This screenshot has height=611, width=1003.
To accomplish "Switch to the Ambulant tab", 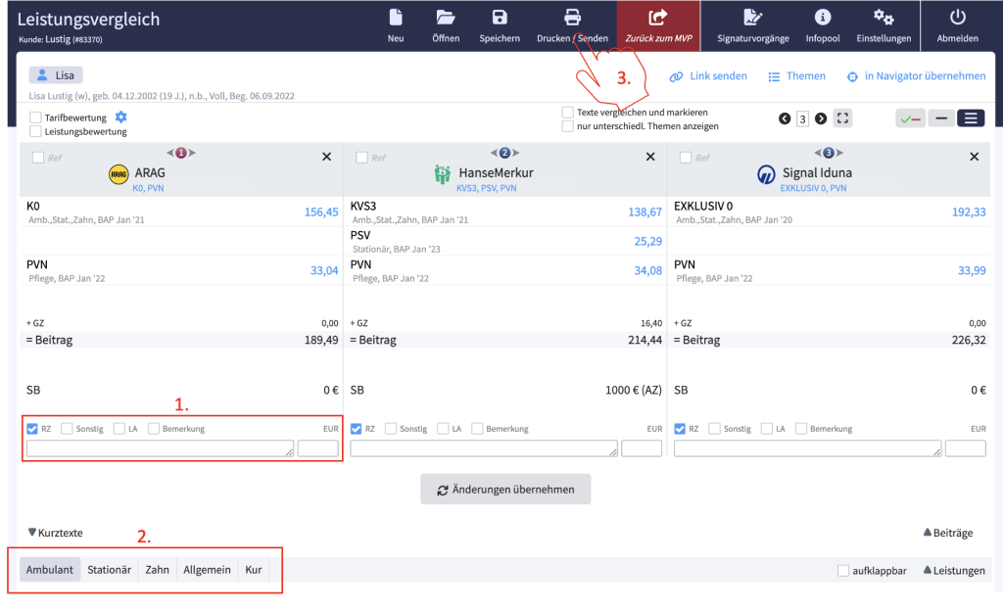I will click(50, 570).
